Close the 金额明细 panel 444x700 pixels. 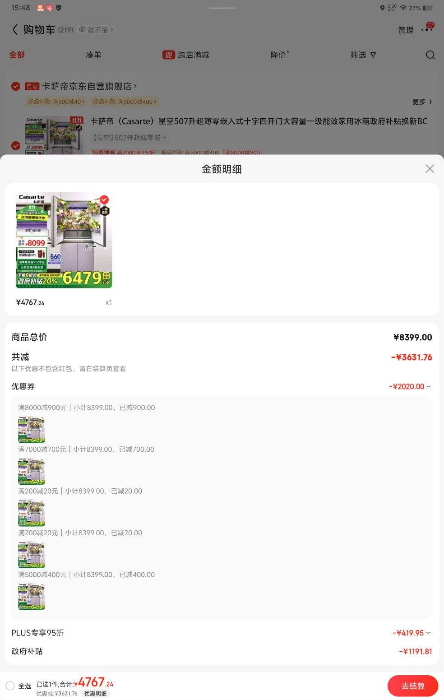coord(430,169)
